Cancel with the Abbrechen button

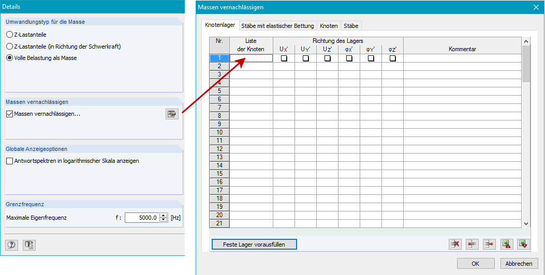pyautogui.click(x=519, y=264)
